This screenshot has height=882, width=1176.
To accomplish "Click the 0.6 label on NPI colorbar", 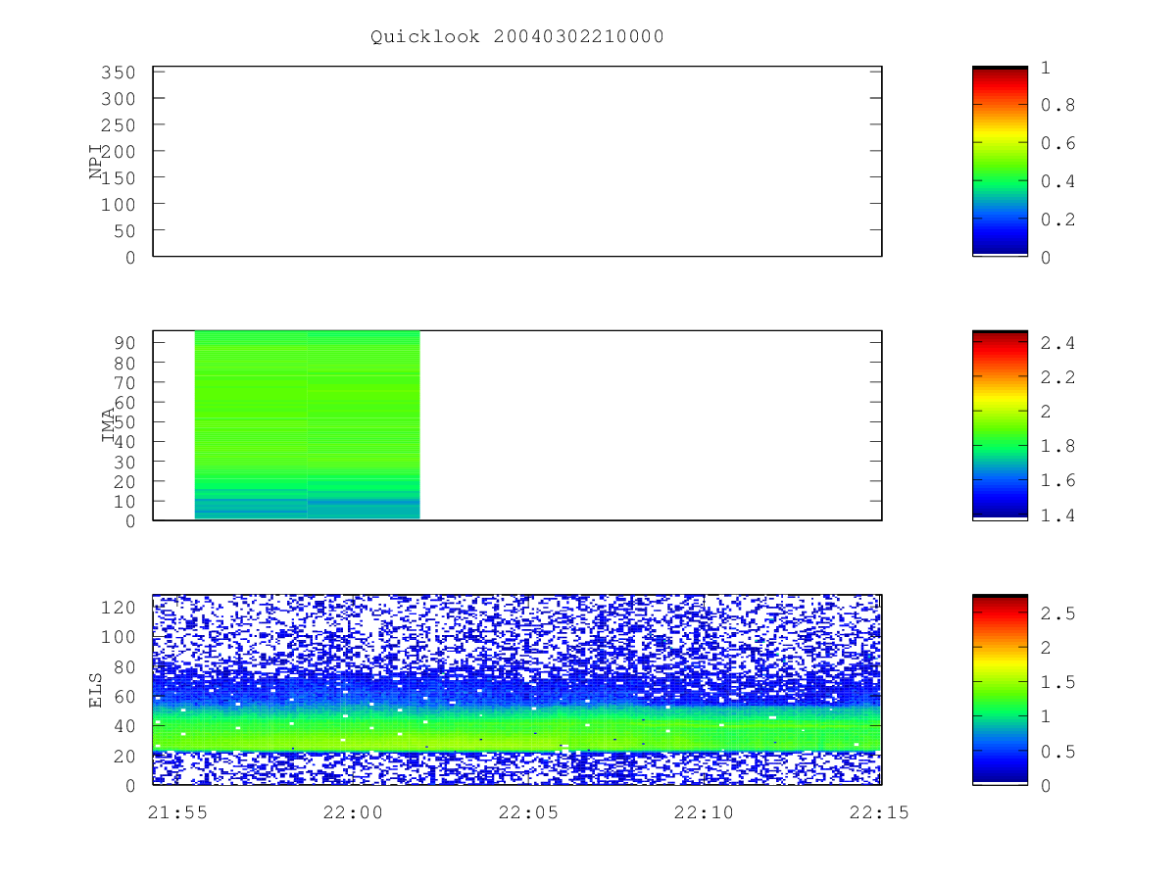I will click(x=1056, y=143).
